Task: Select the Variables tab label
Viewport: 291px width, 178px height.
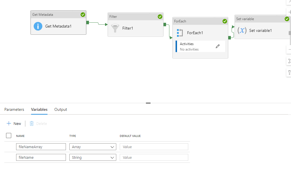Action: (x=39, y=109)
